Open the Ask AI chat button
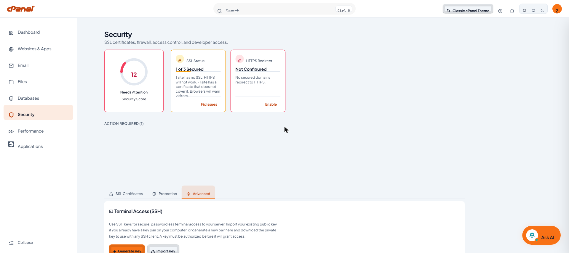The width and height of the screenshot is (569, 253). [x=541, y=236]
